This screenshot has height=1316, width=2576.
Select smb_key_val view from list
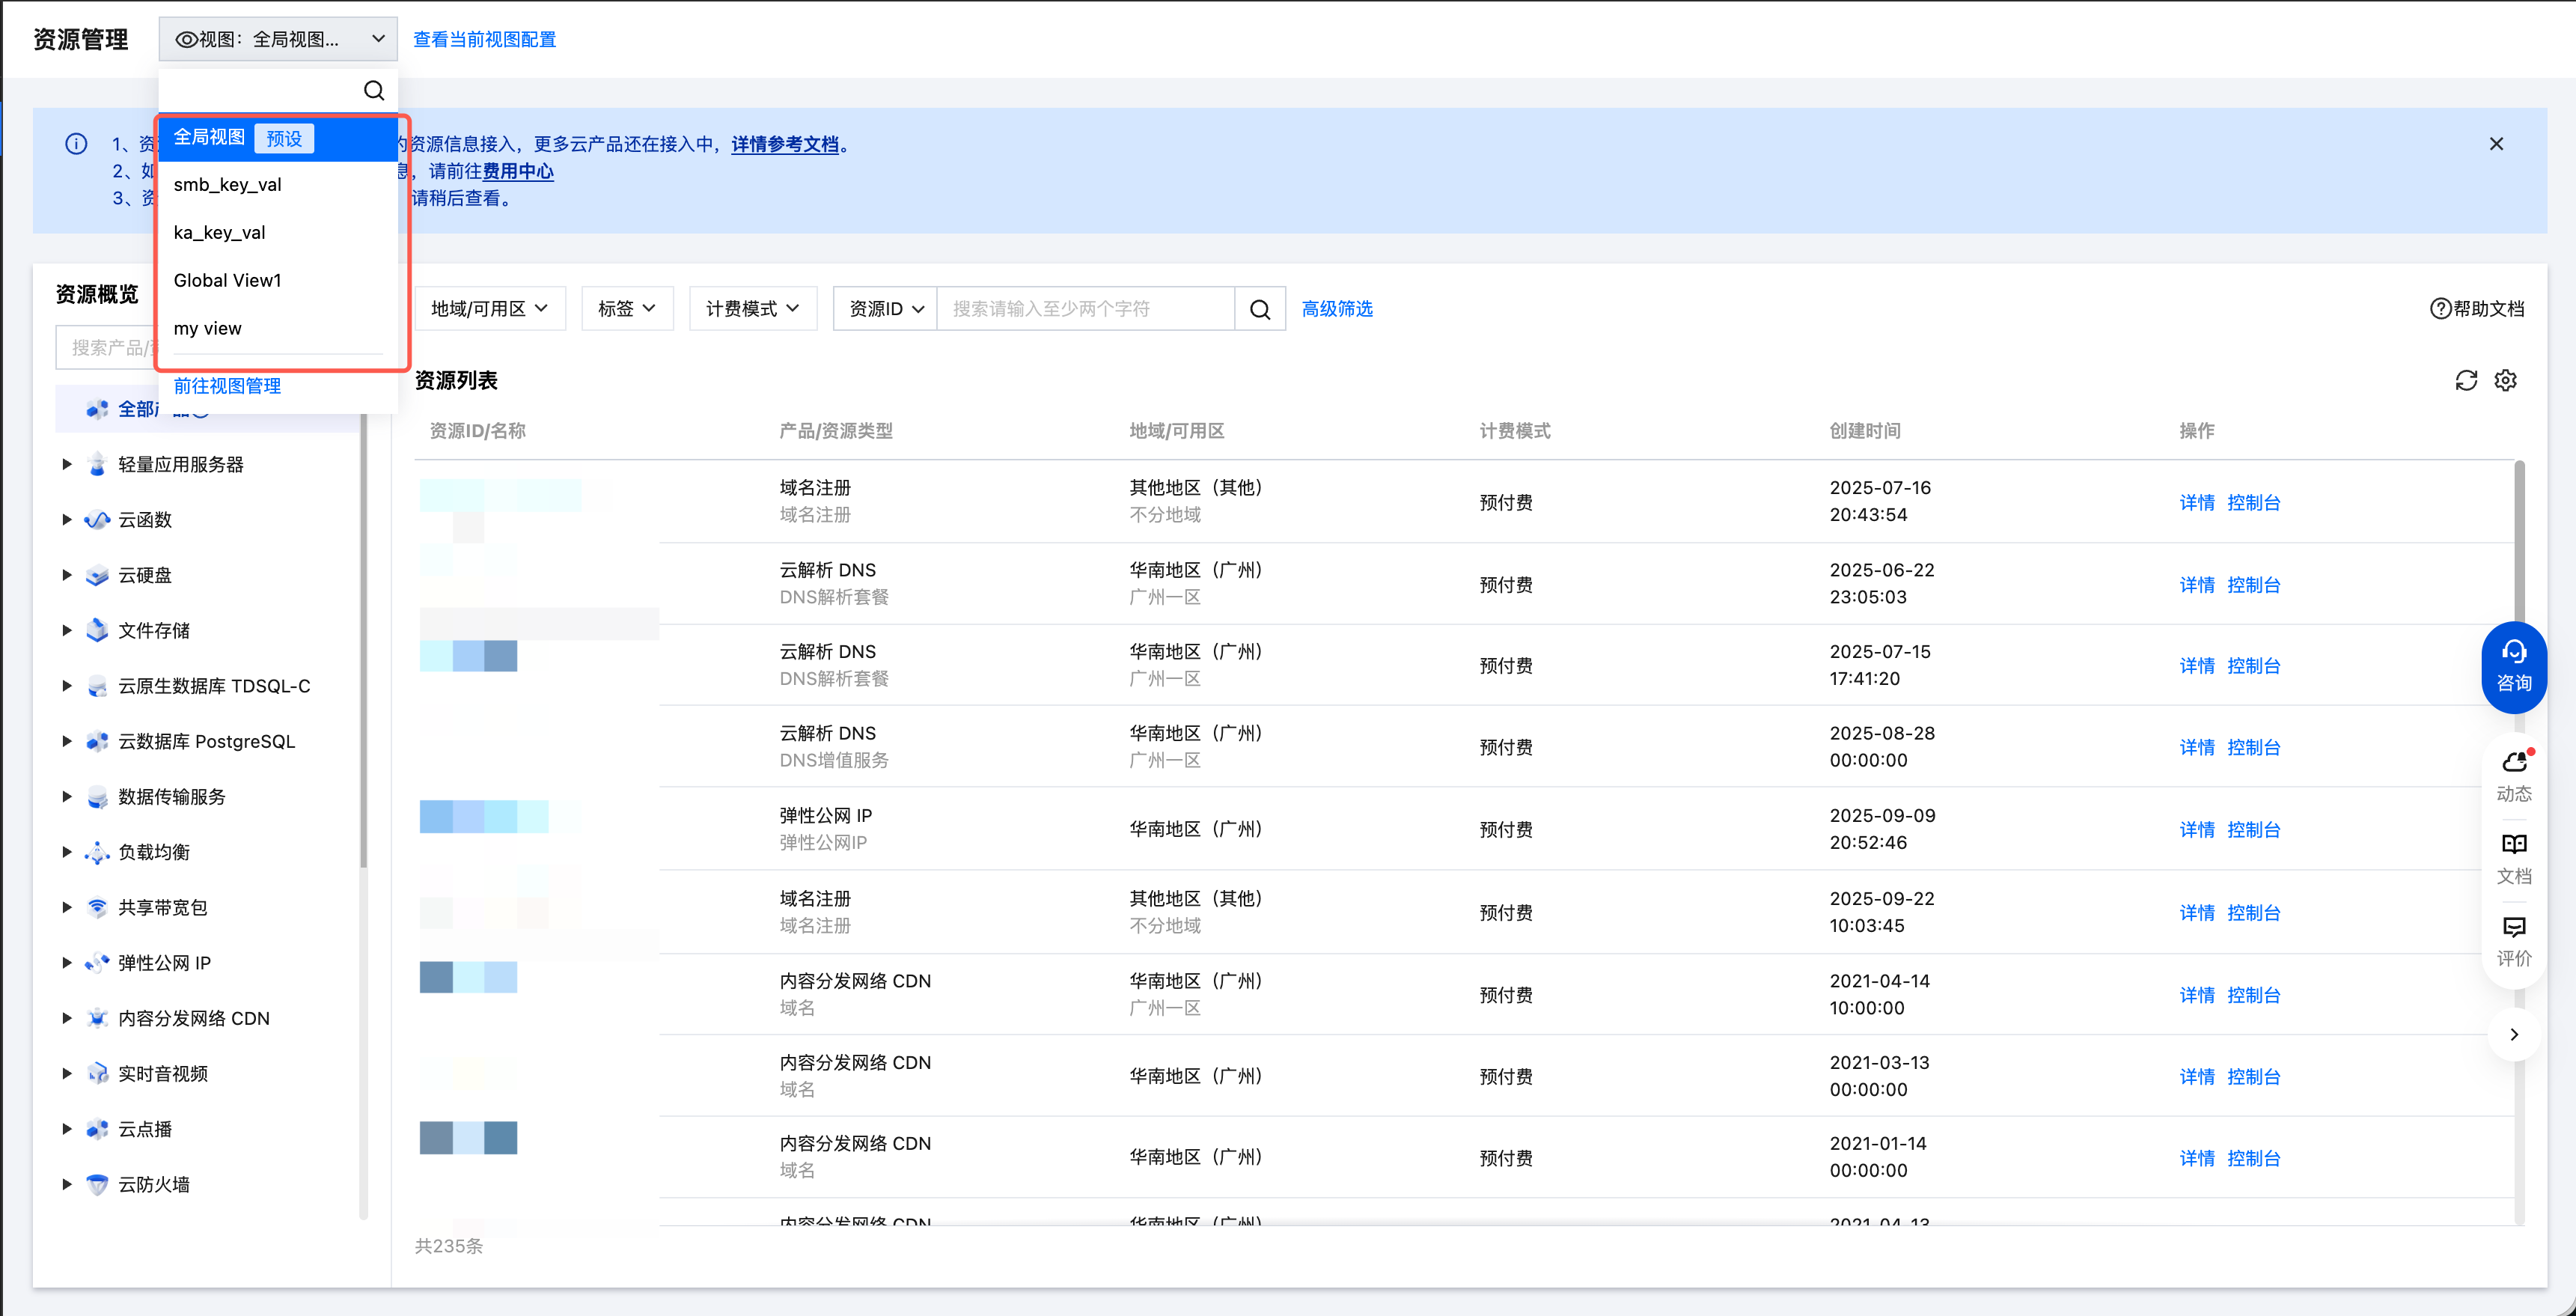228,185
